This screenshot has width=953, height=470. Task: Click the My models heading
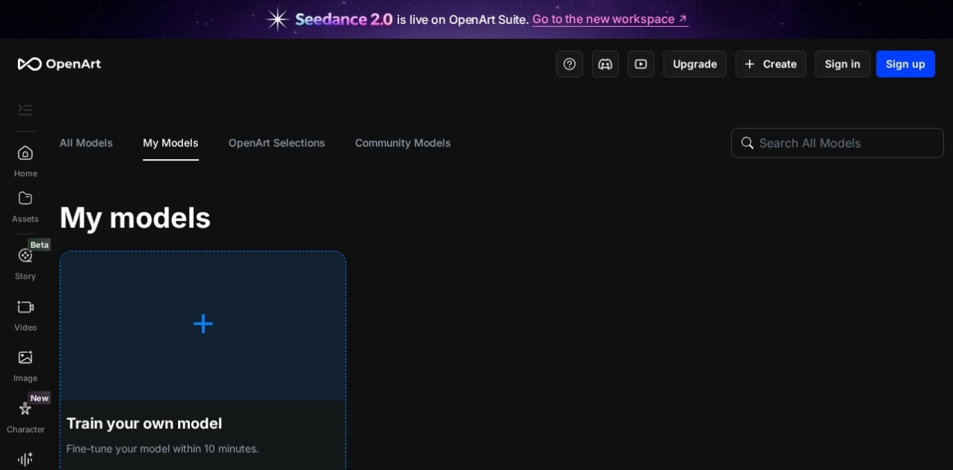click(x=135, y=217)
